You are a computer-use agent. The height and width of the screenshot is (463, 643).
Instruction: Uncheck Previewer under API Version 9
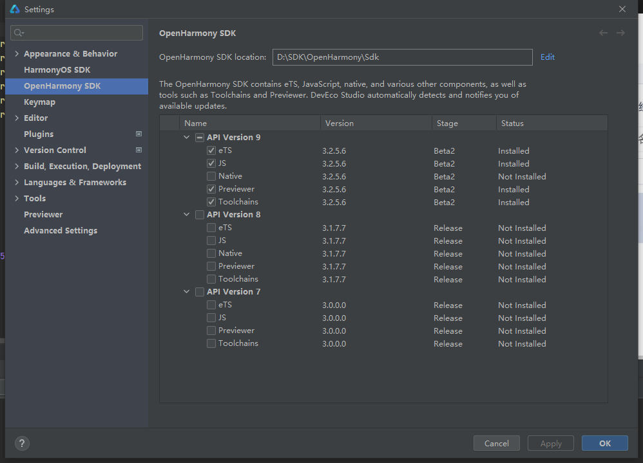[211, 189]
